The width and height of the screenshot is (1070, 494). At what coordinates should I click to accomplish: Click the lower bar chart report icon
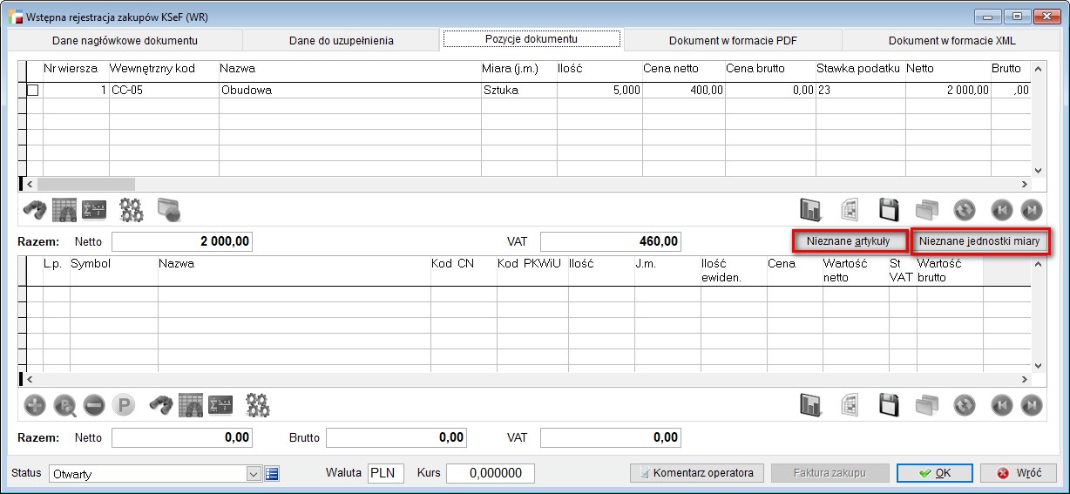(x=811, y=404)
